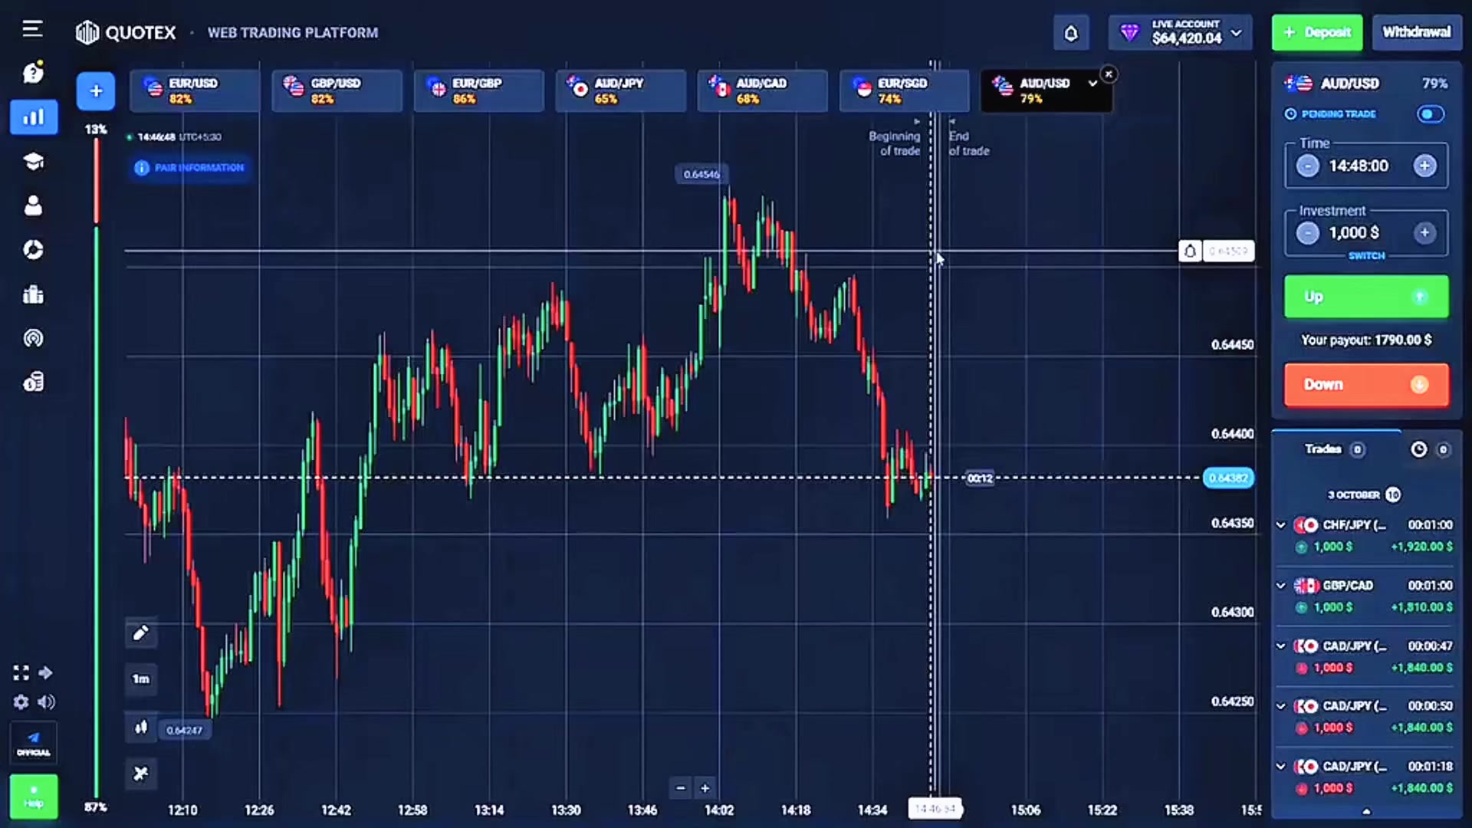
Task: Place a Down trade
Action: click(1366, 385)
